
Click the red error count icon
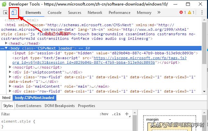pos(181,13)
